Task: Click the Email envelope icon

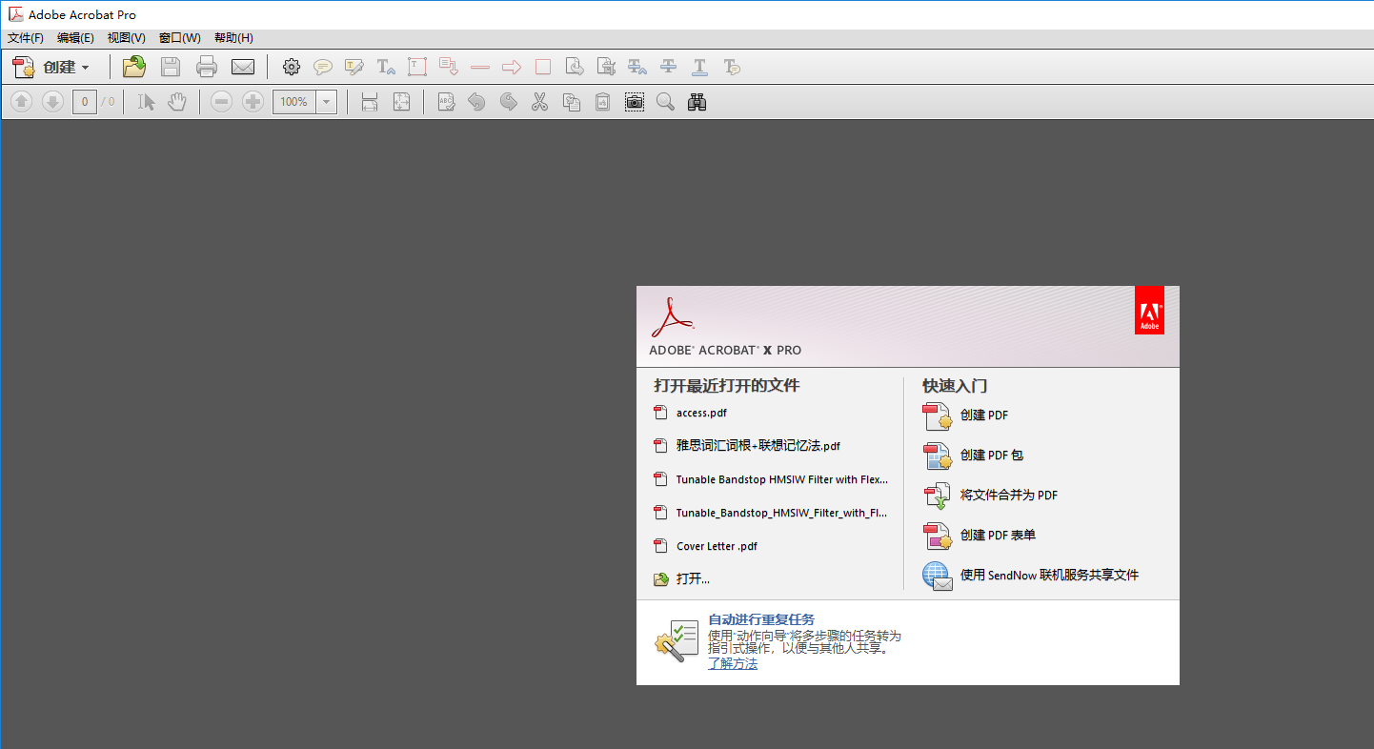Action: (x=243, y=67)
